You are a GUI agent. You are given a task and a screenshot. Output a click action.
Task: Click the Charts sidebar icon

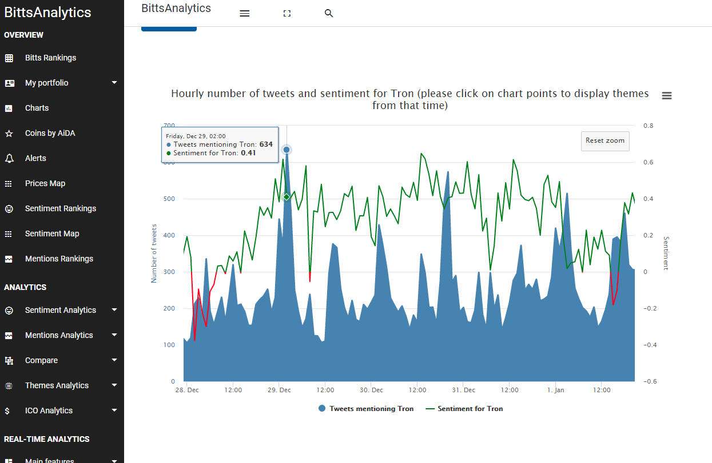[9, 108]
